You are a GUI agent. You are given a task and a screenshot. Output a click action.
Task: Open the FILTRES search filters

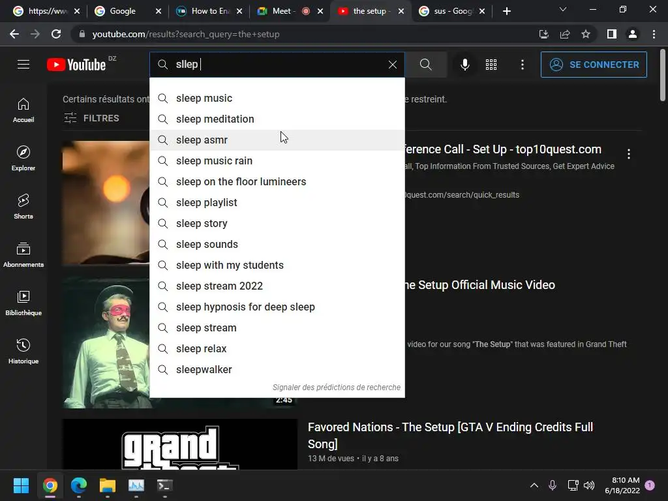[91, 118]
